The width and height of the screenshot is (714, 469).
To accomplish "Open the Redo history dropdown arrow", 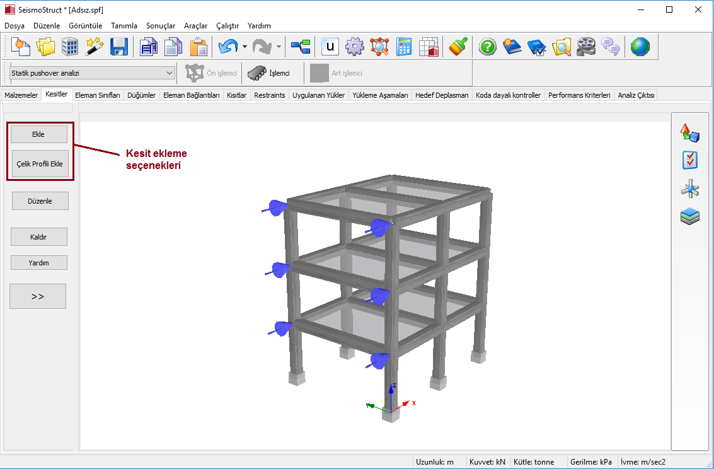I will 279,47.
